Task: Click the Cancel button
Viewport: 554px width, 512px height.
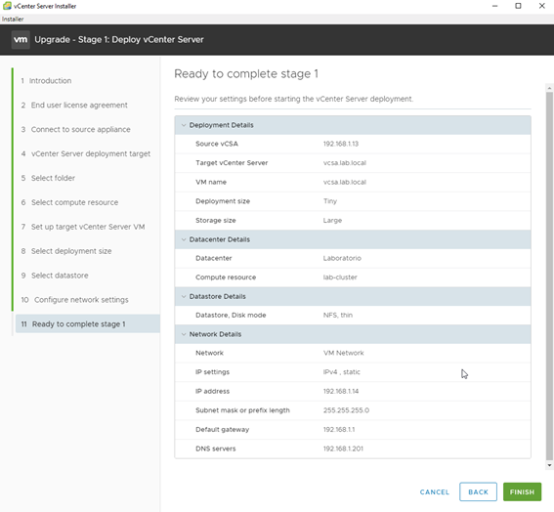Action: pyautogui.click(x=435, y=492)
